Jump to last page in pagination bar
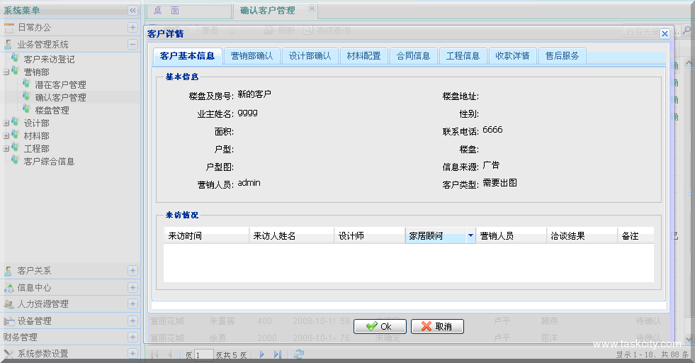Viewport: 695px width, 363px height. click(x=277, y=354)
